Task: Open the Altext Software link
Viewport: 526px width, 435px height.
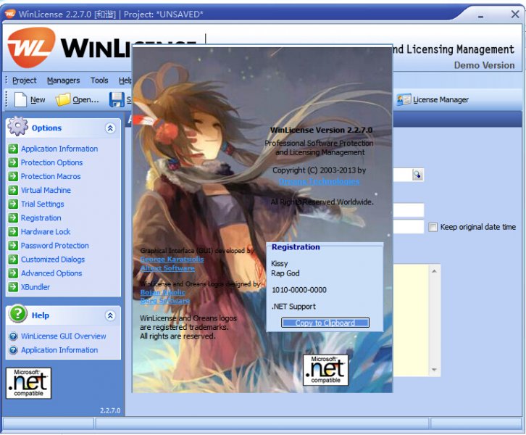Action: click(x=167, y=268)
